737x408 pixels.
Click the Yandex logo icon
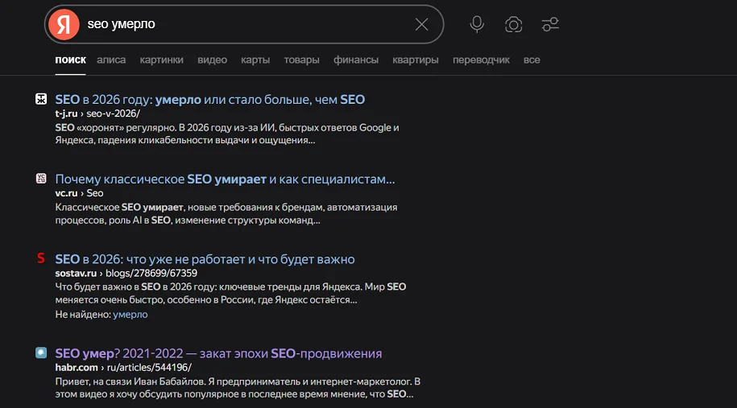click(64, 24)
